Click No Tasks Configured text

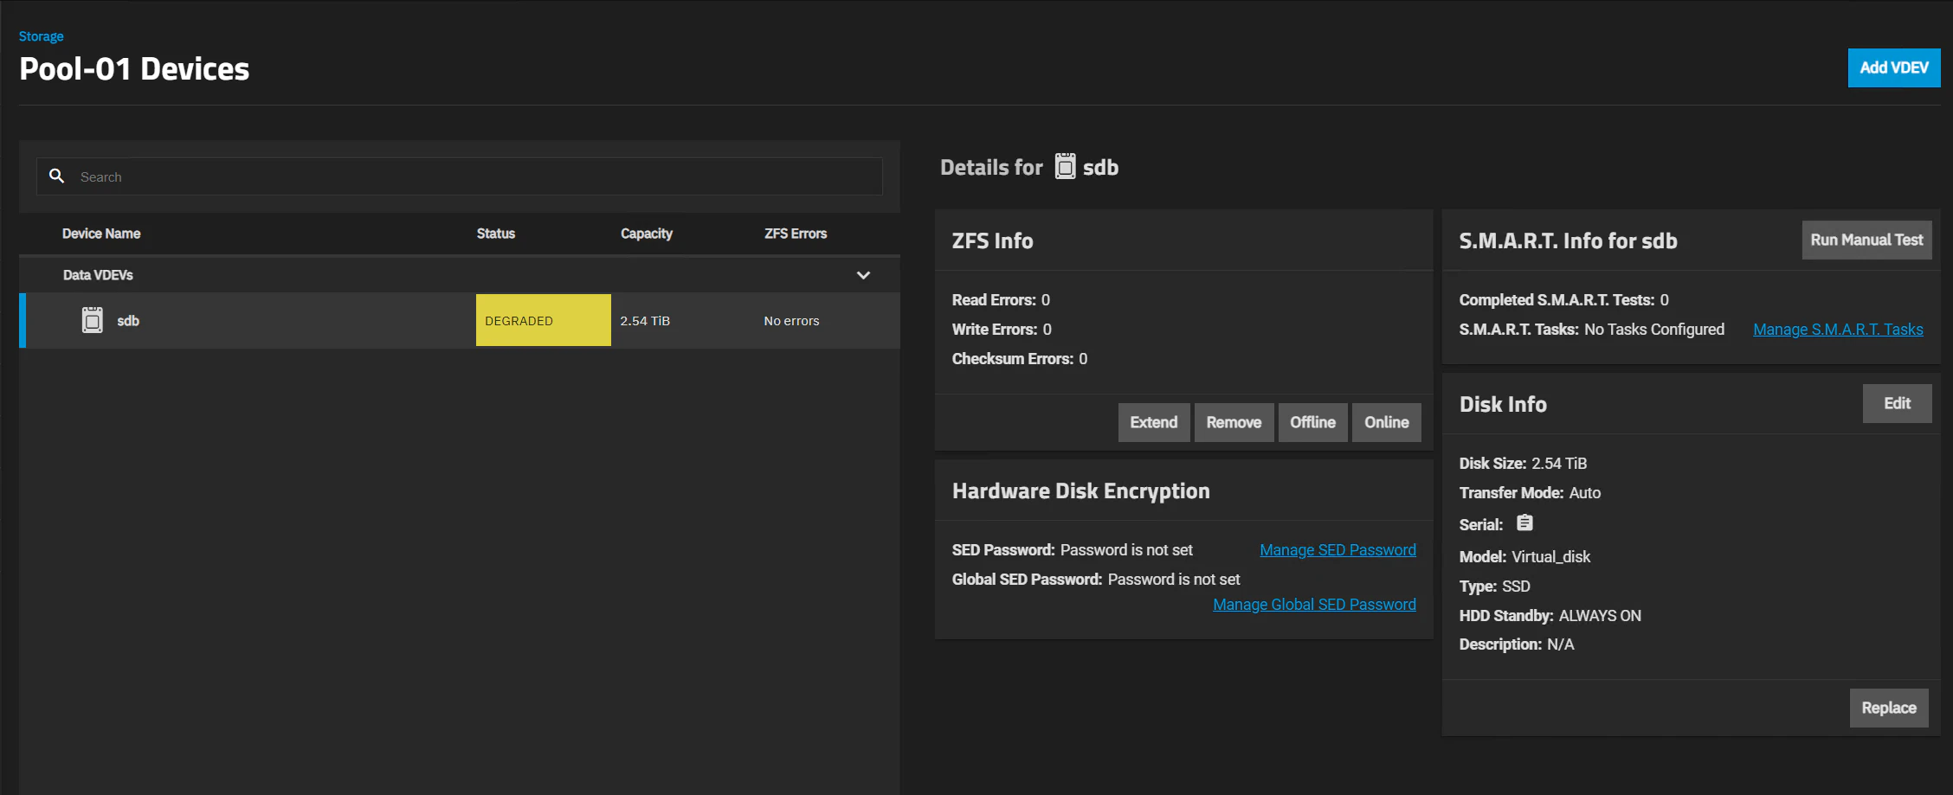(1653, 330)
